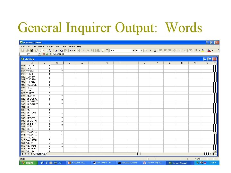The image size is (231, 173).
Task: Click the formula bar showing Sopranos
Action: click(x=136, y=54)
